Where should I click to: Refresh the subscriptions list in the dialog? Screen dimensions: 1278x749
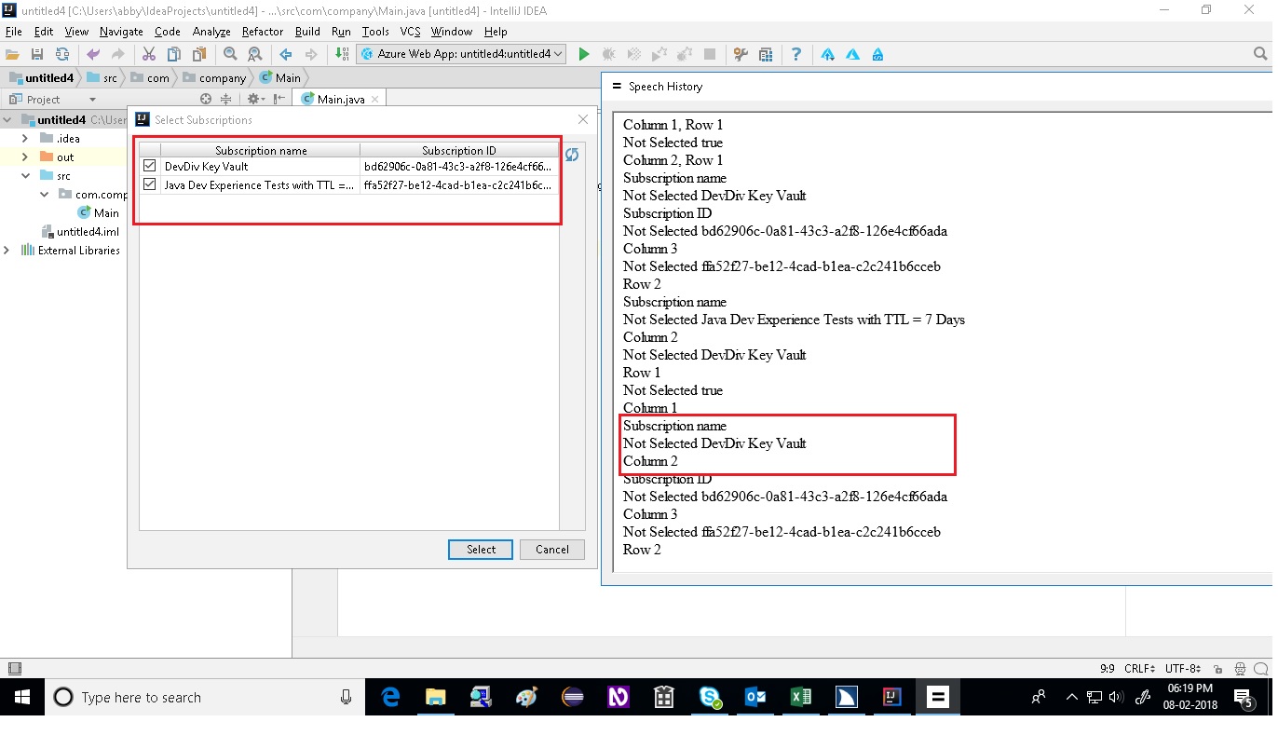tap(572, 155)
